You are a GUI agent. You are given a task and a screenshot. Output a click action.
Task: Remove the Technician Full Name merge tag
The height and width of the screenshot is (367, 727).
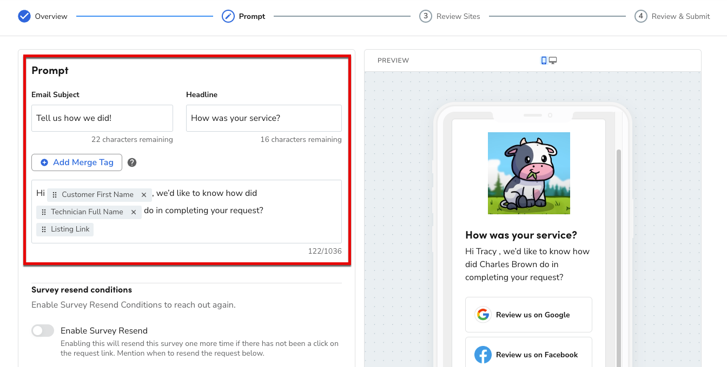(x=134, y=212)
